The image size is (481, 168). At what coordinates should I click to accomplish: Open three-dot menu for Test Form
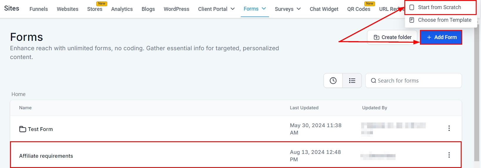(449, 128)
